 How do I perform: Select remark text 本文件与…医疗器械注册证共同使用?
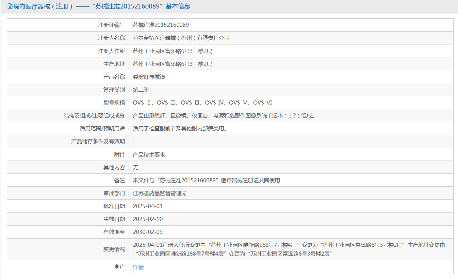[x=207, y=180]
